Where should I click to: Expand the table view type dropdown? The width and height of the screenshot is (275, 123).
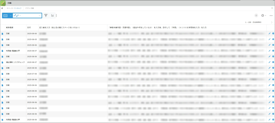click(x=11, y=16)
